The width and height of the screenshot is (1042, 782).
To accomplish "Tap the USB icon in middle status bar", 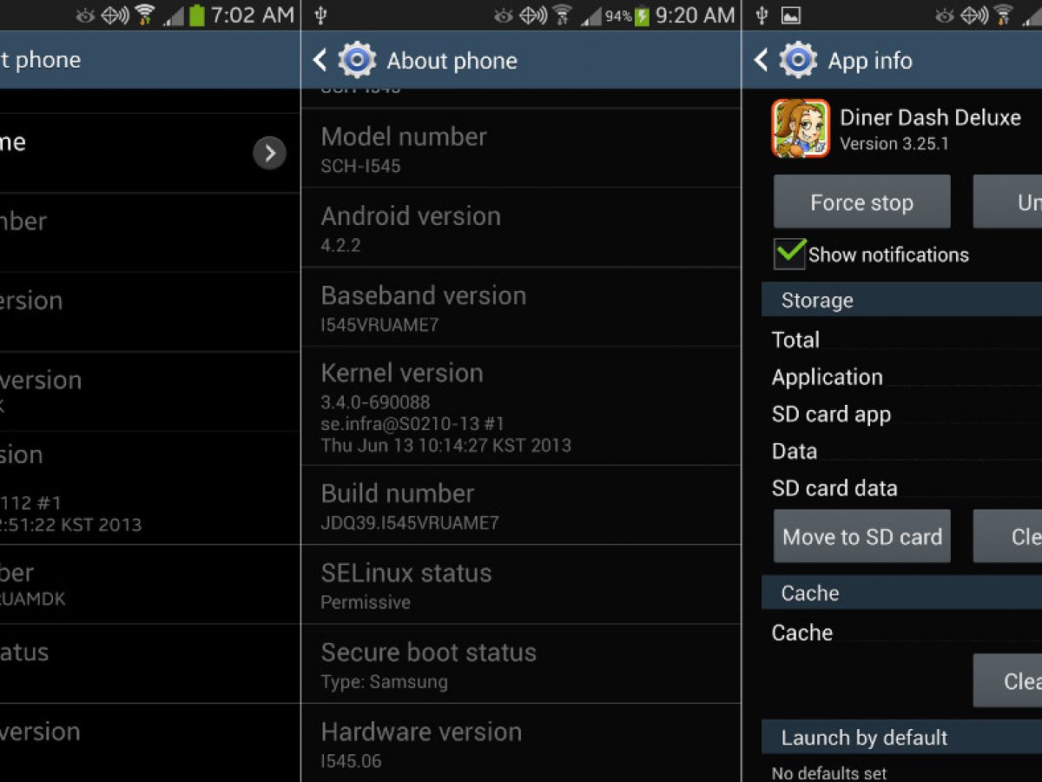I will (320, 15).
